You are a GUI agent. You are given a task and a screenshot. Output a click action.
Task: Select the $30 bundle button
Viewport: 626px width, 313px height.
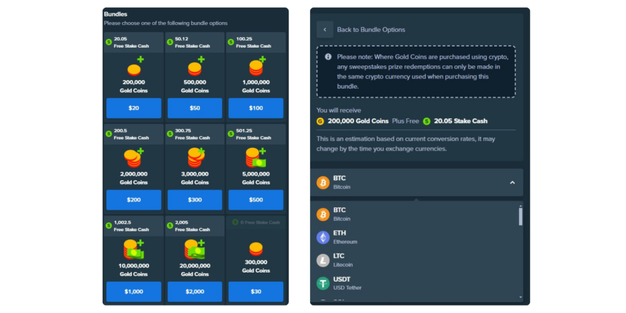(x=256, y=292)
